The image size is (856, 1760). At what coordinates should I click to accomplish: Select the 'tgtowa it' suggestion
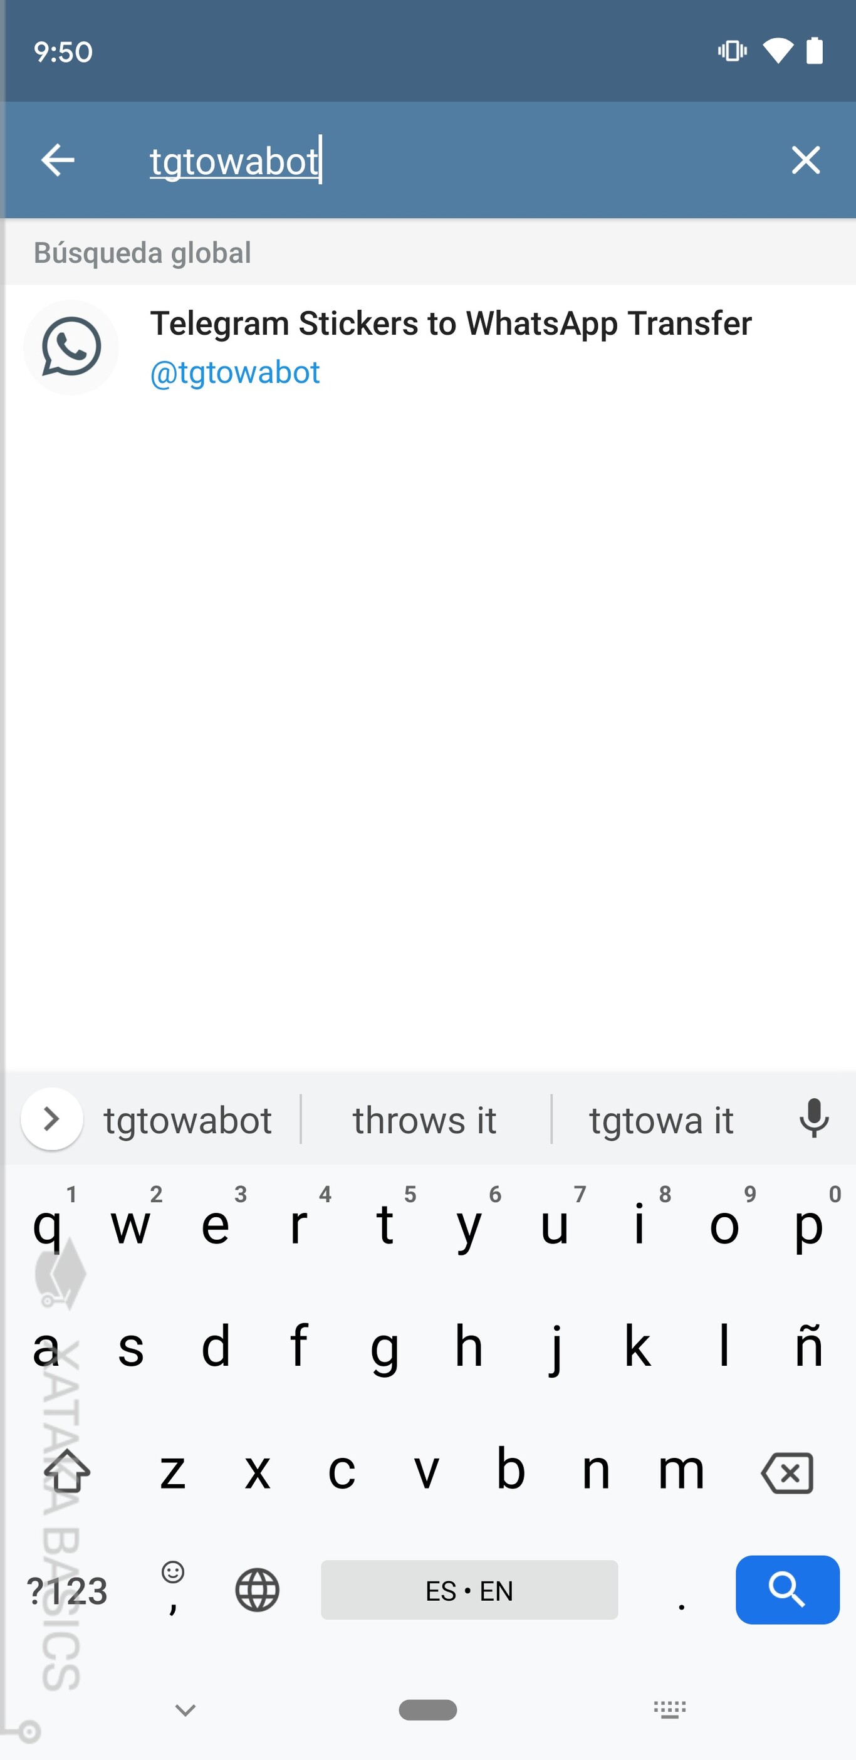(661, 1121)
